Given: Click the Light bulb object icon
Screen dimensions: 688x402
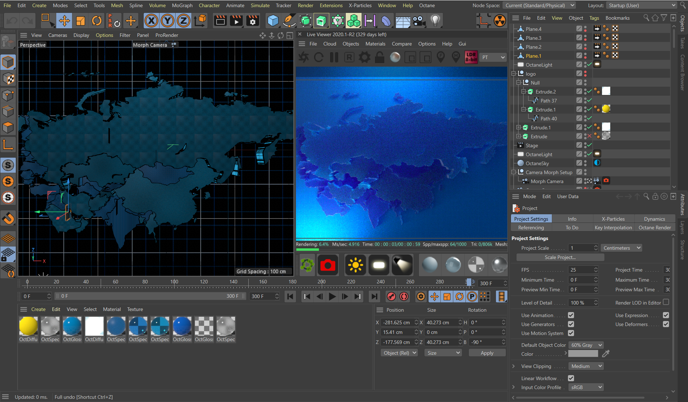Looking at the screenshot, I should pyautogui.click(x=435, y=21).
